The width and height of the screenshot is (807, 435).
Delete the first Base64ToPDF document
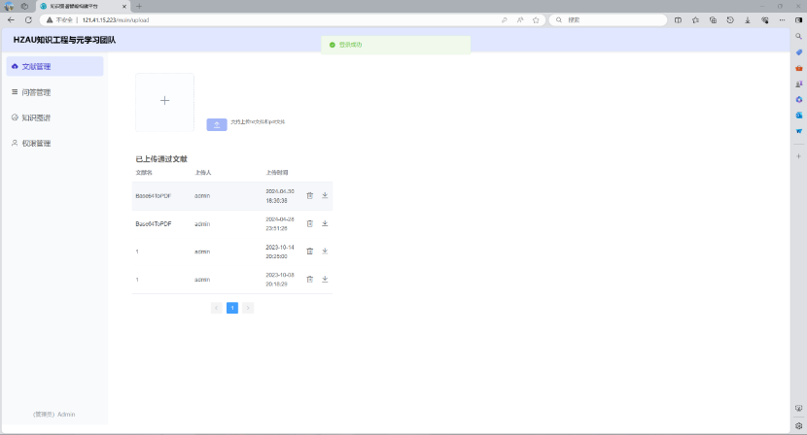pyautogui.click(x=309, y=195)
